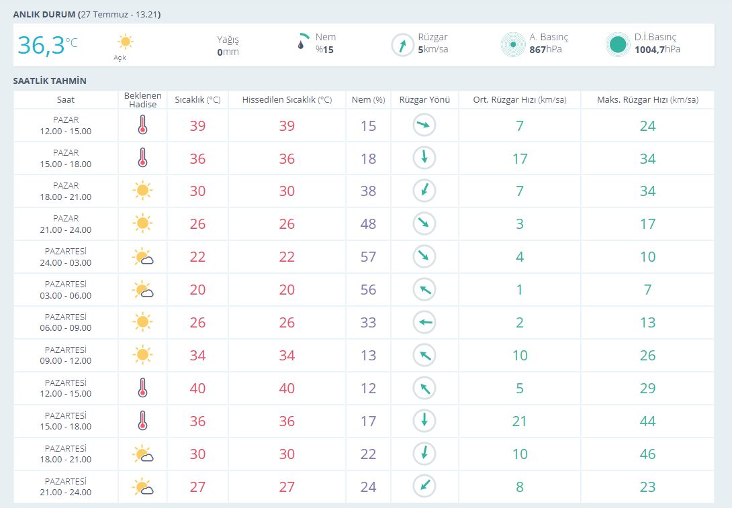732x508 pixels.
Task: Select the 'Hissedilen Sıcaklık (°C)' column header
Action: click(x=287, y=100)
